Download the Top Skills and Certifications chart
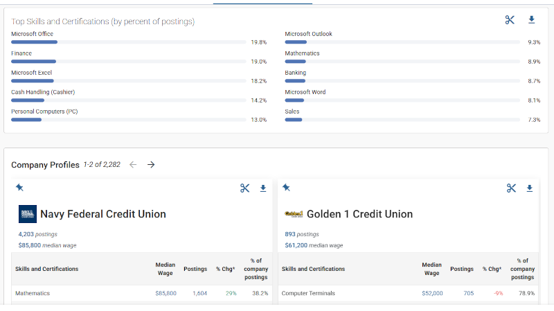Viewport: 554px width, 311px height. 531,20
